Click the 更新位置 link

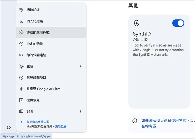pos(61,127)
